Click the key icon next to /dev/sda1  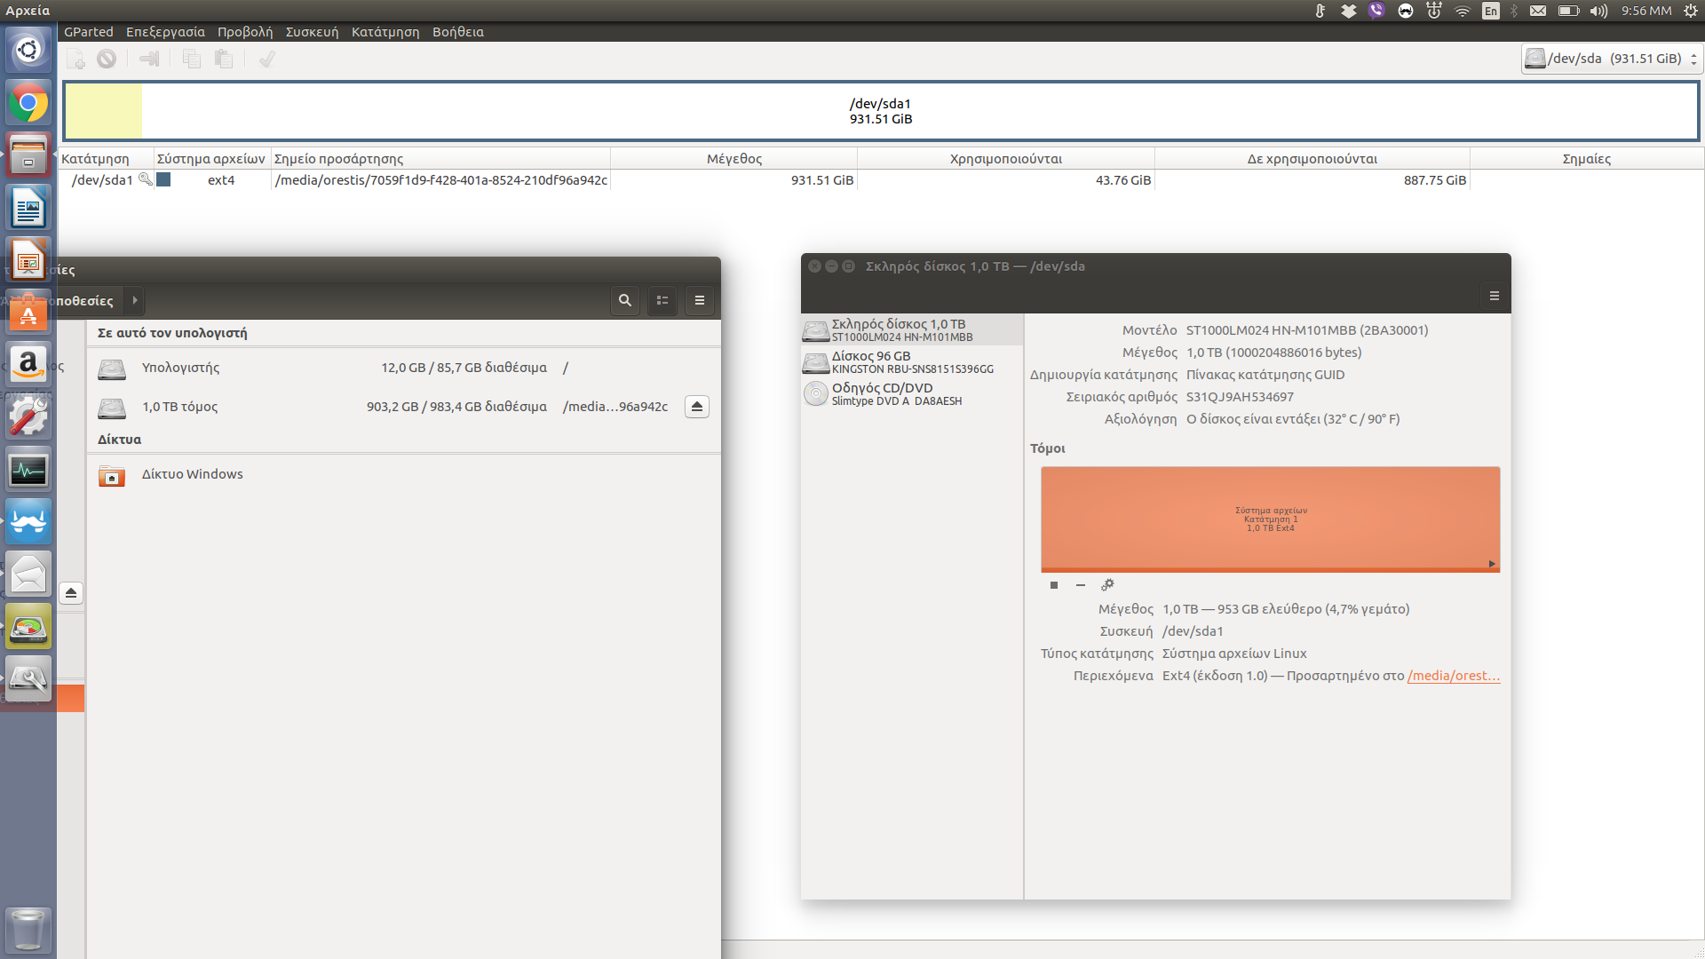coord(145,179)
